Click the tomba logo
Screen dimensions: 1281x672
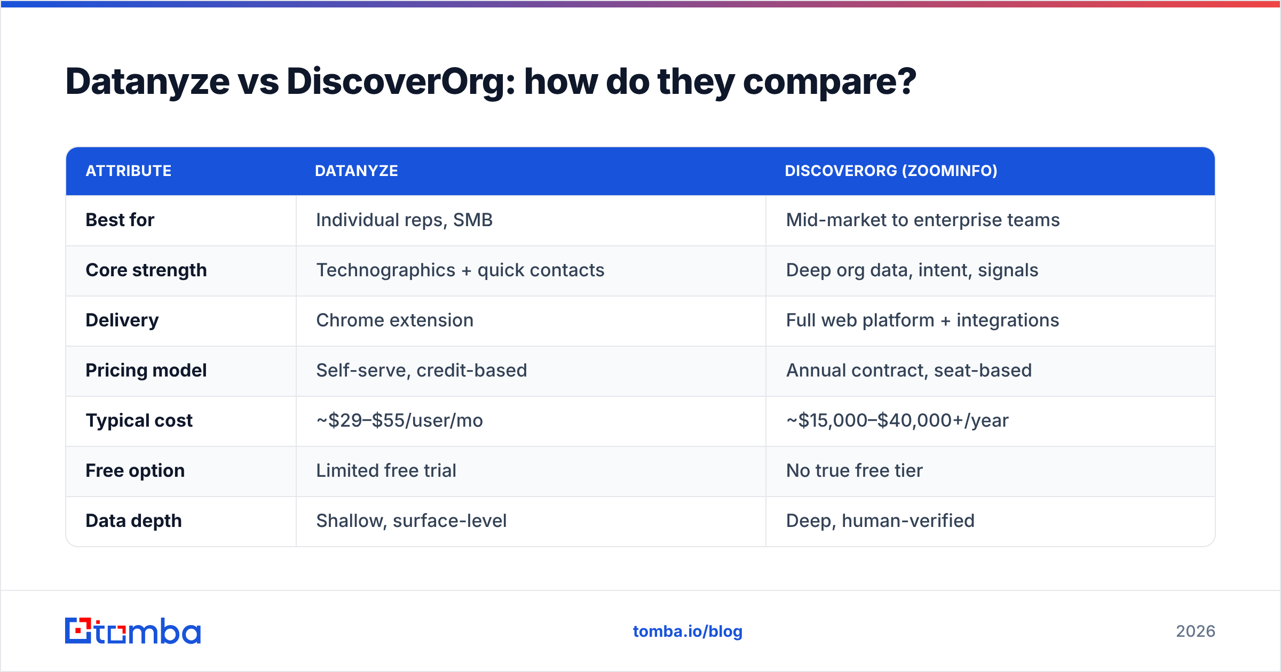pyautogui.click(x=133, y=631)
